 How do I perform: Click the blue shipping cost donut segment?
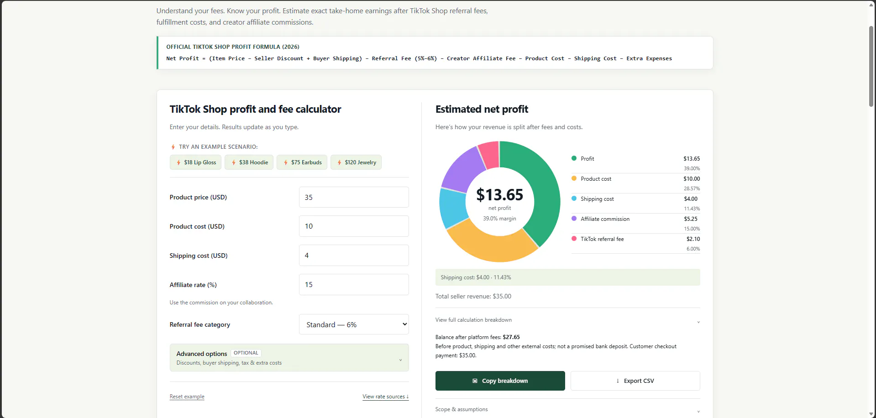(x=452, y=208)
